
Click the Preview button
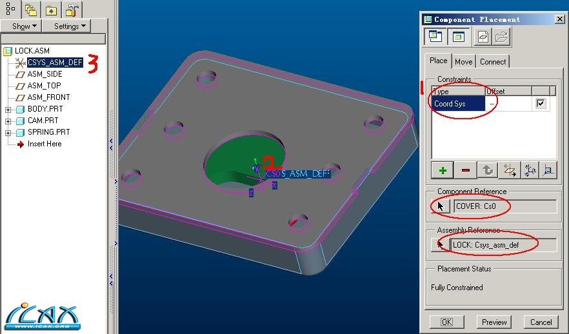tap(494, 322)
